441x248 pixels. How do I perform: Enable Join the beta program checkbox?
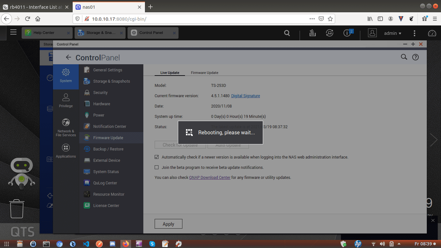pyautogui.click(x=157, y=167)
